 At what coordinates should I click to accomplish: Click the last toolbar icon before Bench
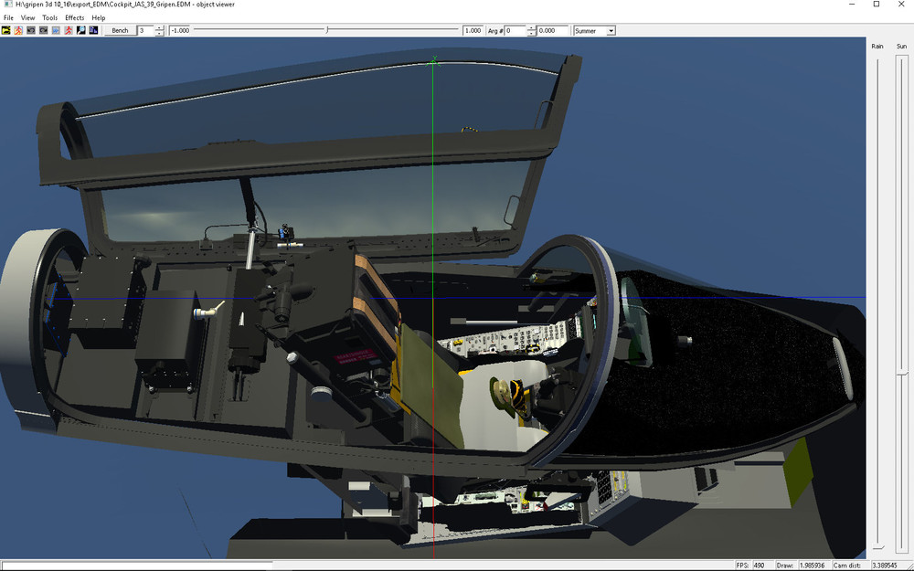(x=93, y=30)
